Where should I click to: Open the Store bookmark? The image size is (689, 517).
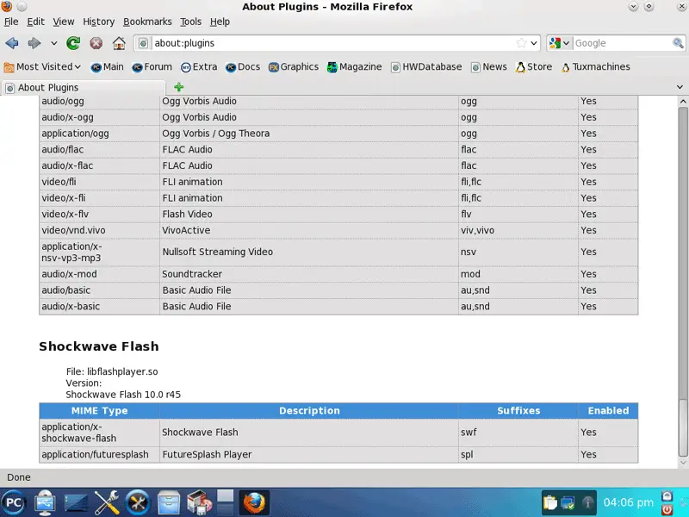(x=534, y=67)
